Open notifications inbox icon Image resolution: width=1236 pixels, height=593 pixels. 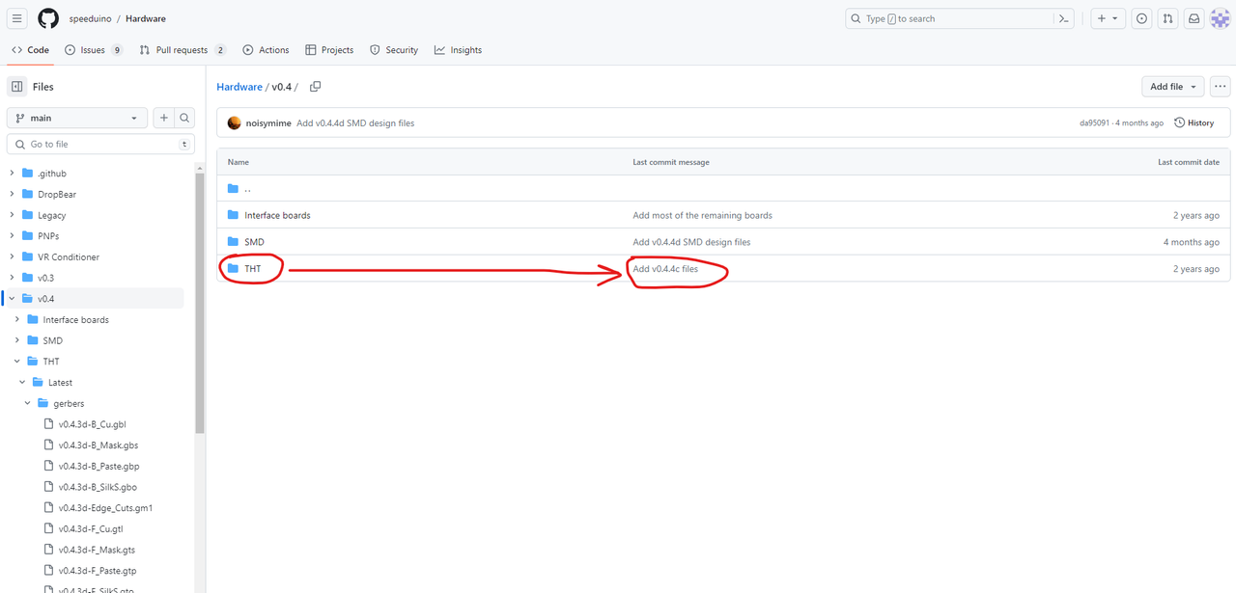(1194, 18)
